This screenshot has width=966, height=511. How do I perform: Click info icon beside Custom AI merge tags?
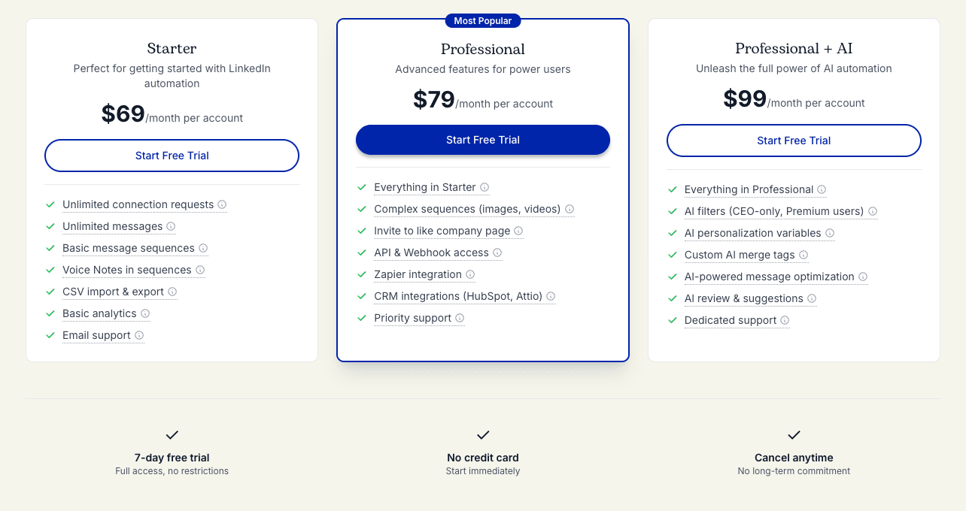tap(803, 255)
